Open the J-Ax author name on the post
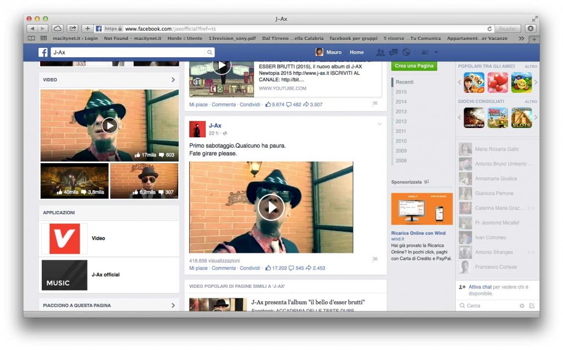 coord(215,126)
